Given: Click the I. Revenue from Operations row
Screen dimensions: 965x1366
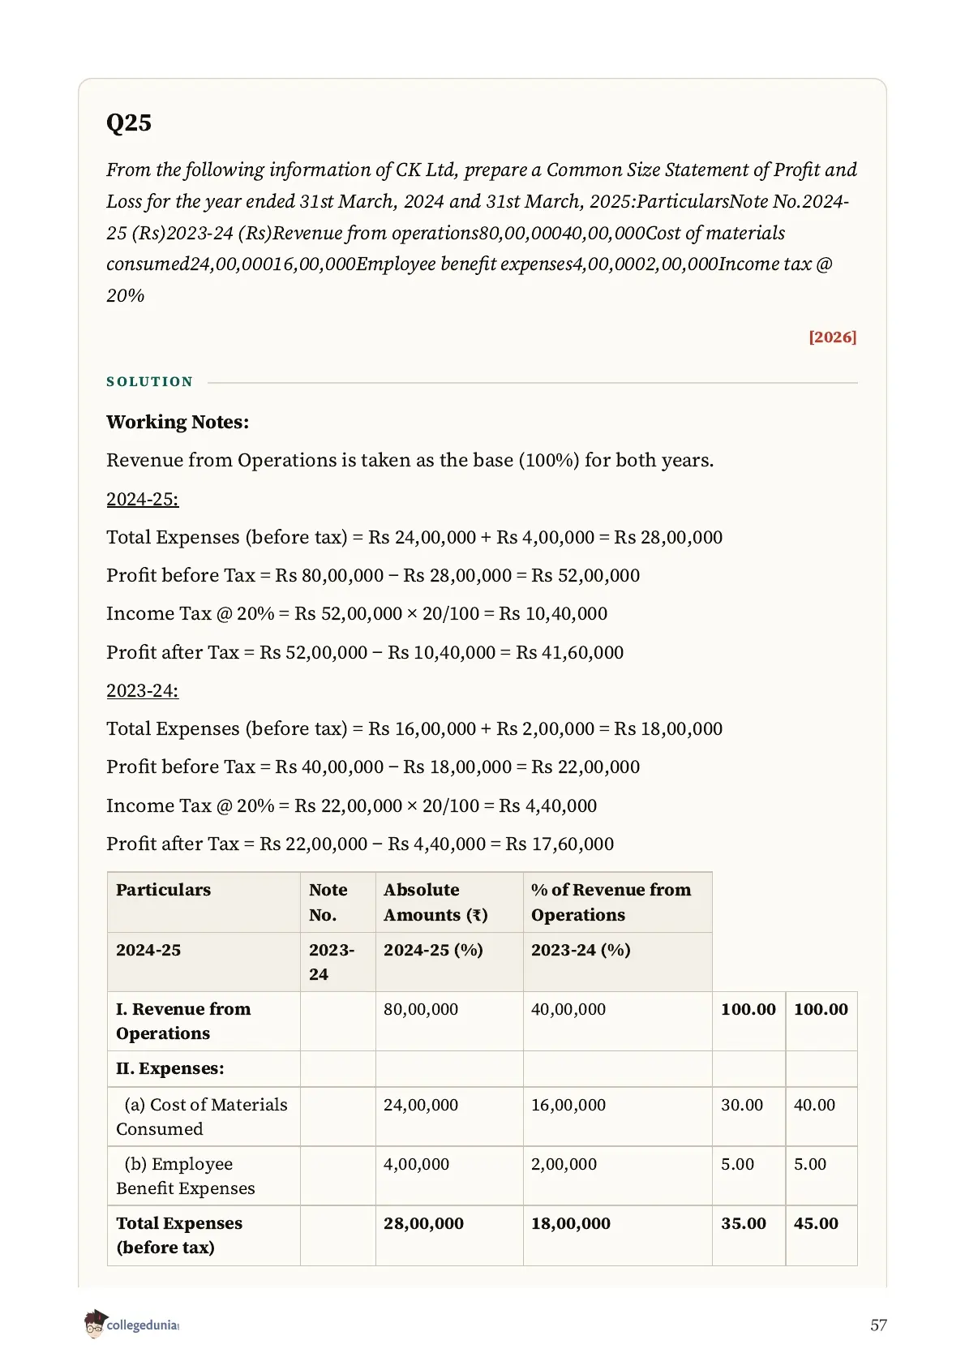Looking at the screenshot, I should coord(482,1021).
